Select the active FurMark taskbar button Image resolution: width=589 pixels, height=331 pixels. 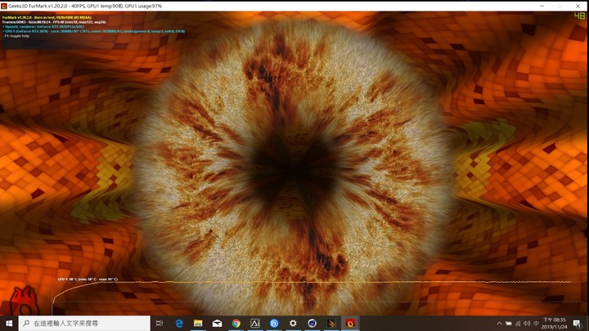(x=350, y=323)
